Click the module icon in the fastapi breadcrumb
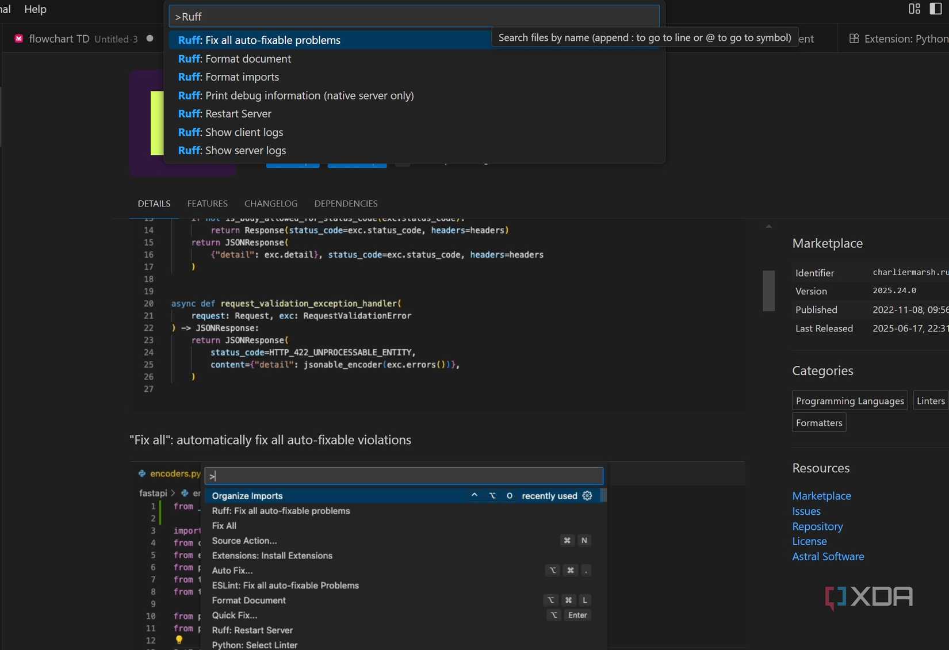This screenshot has height=650, width=949. (x=185, y=493)
